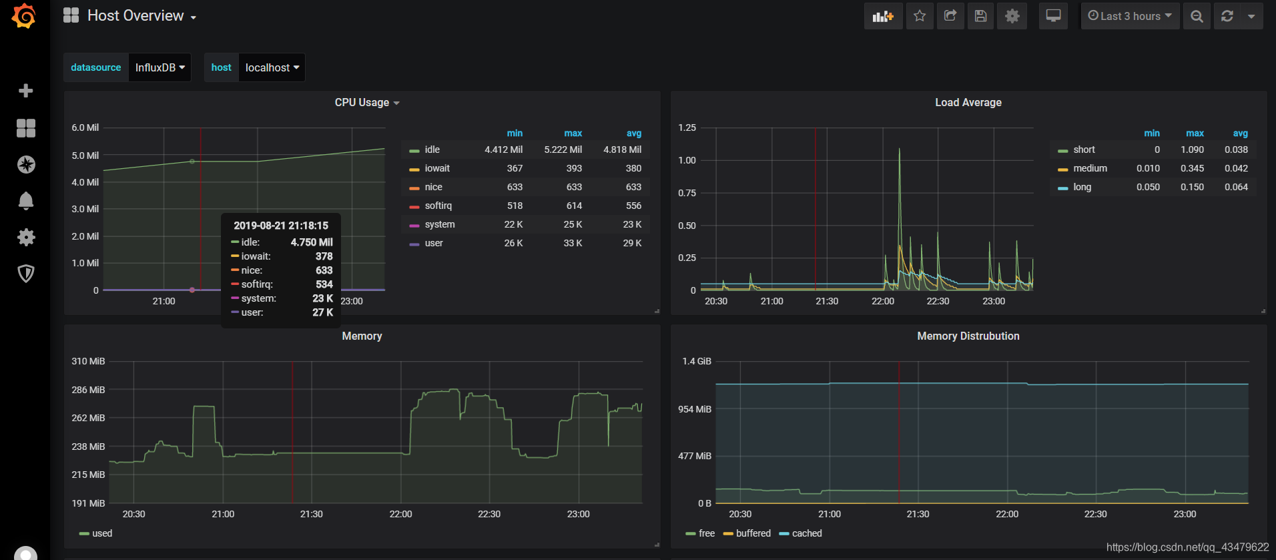
Task: Open the Explore compass icon
Action: (x=26, y=164)
